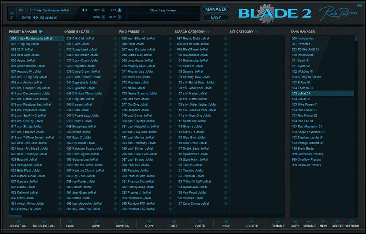366x234 pixels.
Task: Step to the next preset with the right arrow
Action: click(86, 10)
